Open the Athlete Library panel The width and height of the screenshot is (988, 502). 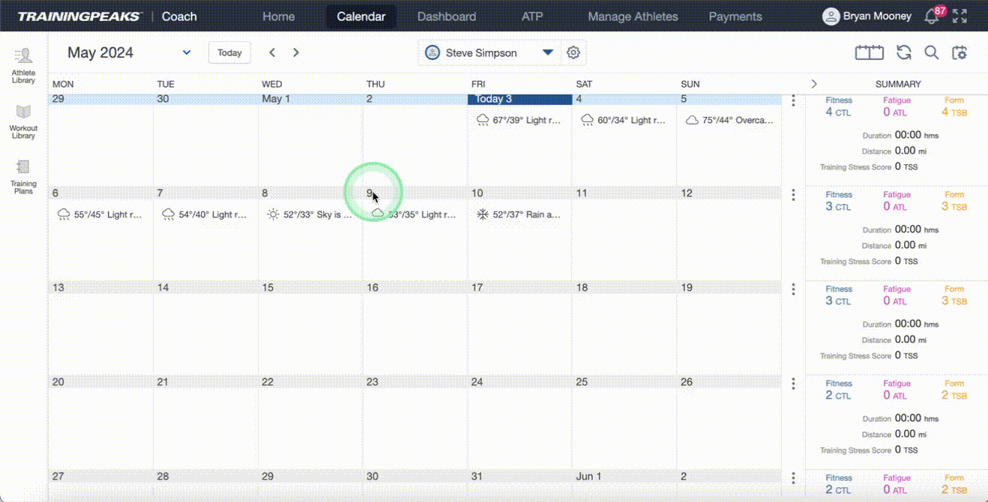pyautogui.click(x=23, y=65)
